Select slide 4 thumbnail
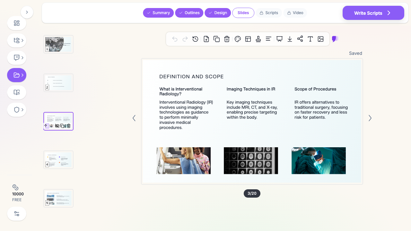Image resolution: width=411 pixels, height=231 pixels. (58, 160)
